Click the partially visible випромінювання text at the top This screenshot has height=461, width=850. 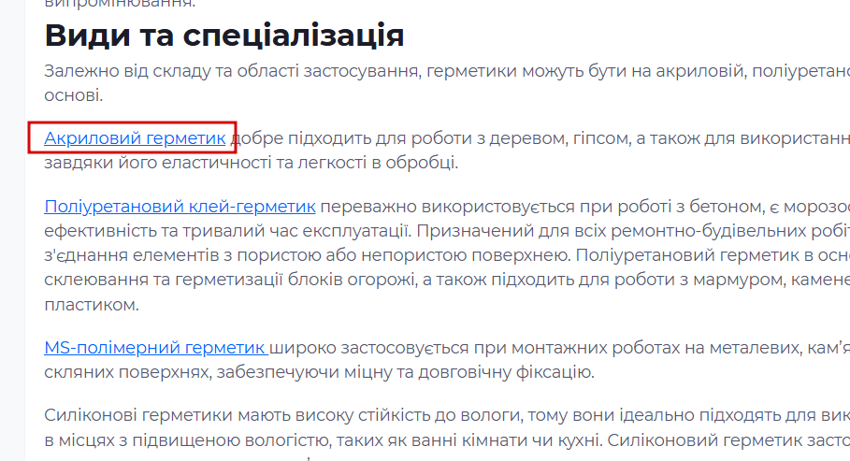click(x=120, y=4)
